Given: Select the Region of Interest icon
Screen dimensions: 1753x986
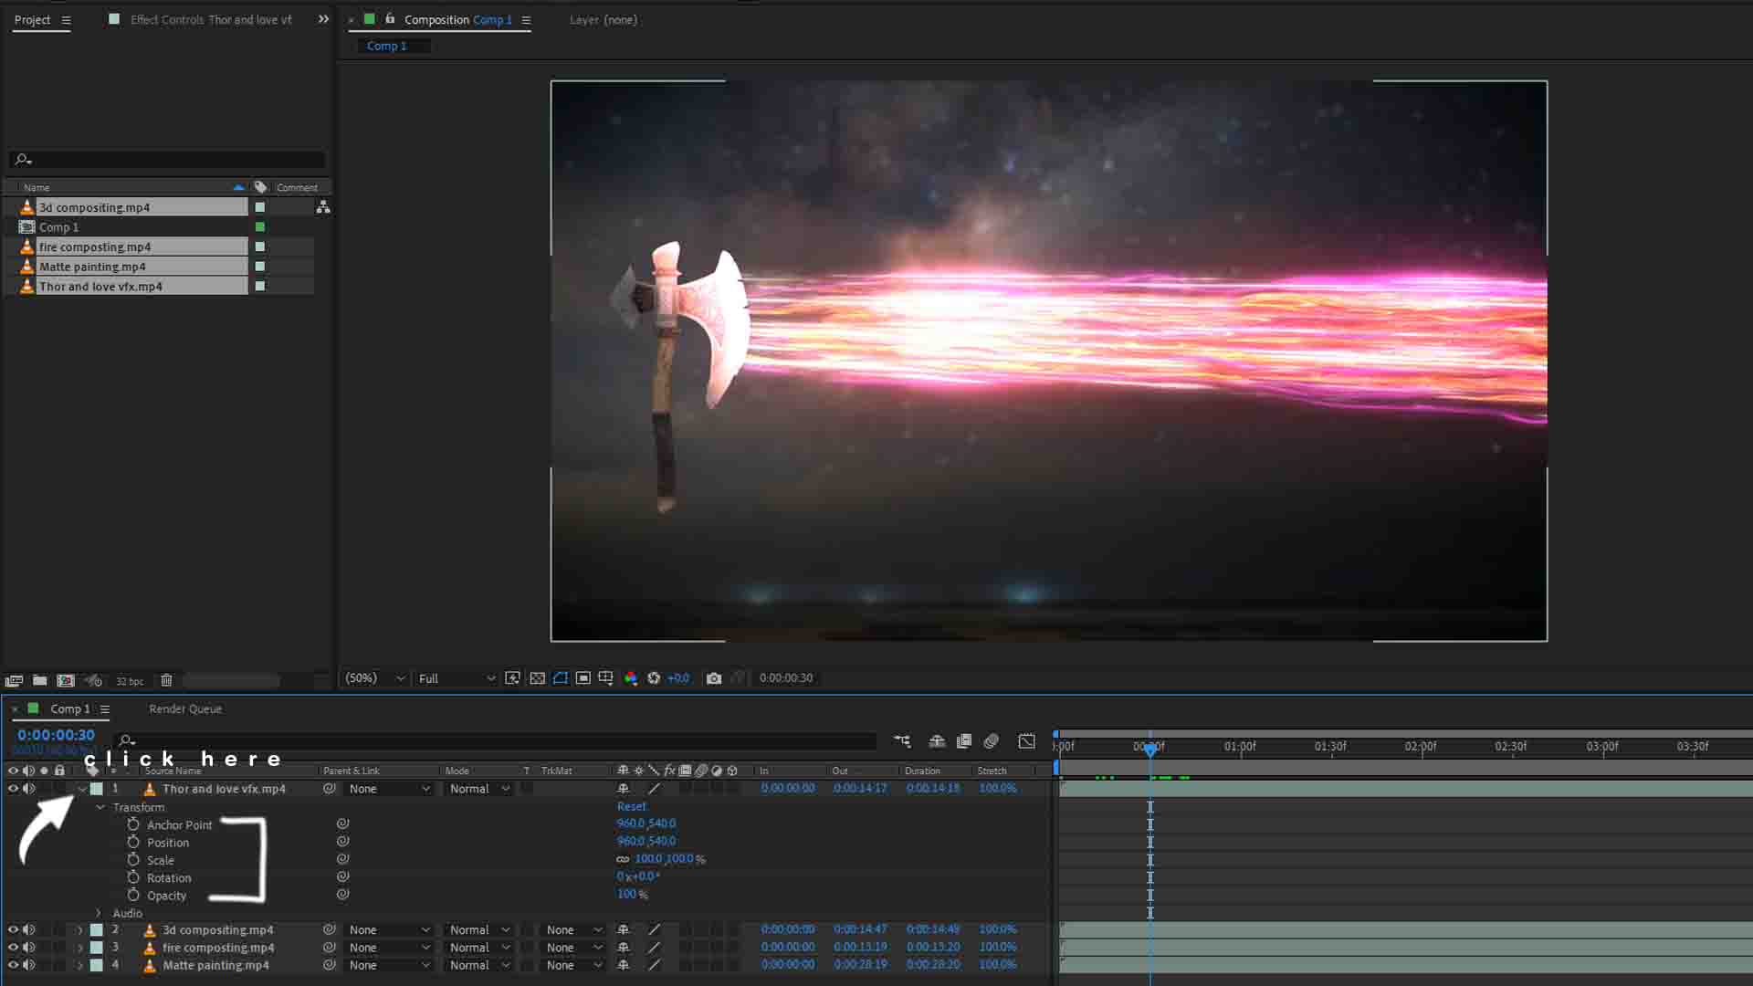Looking at the screenshot, I should click(x=560, y=677).
